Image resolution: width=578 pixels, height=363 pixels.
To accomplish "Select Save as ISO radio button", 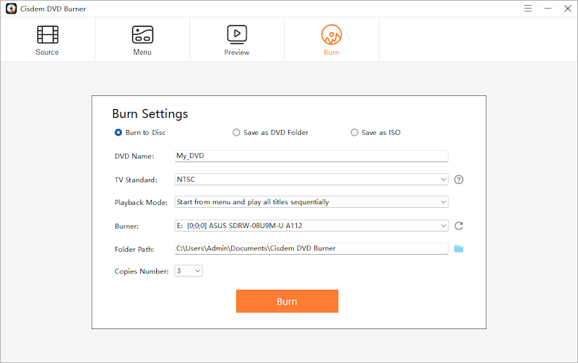I will click(x=354, y=133).
